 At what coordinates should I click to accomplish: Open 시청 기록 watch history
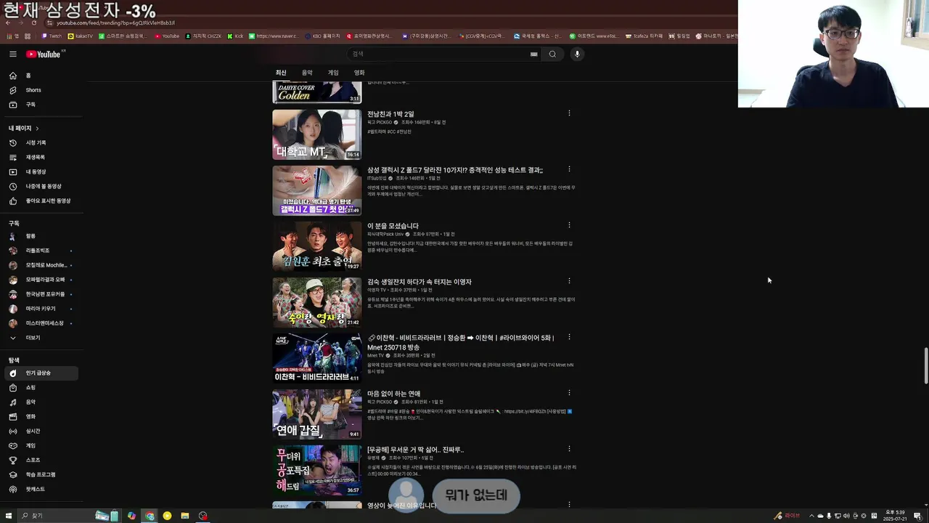[40, 142]
